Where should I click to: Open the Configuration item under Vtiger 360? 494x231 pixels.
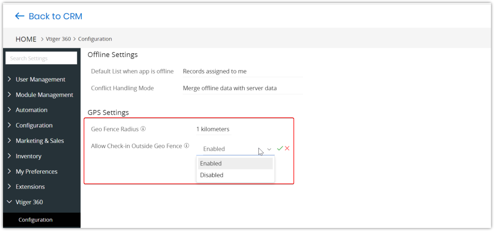(36, 220)
